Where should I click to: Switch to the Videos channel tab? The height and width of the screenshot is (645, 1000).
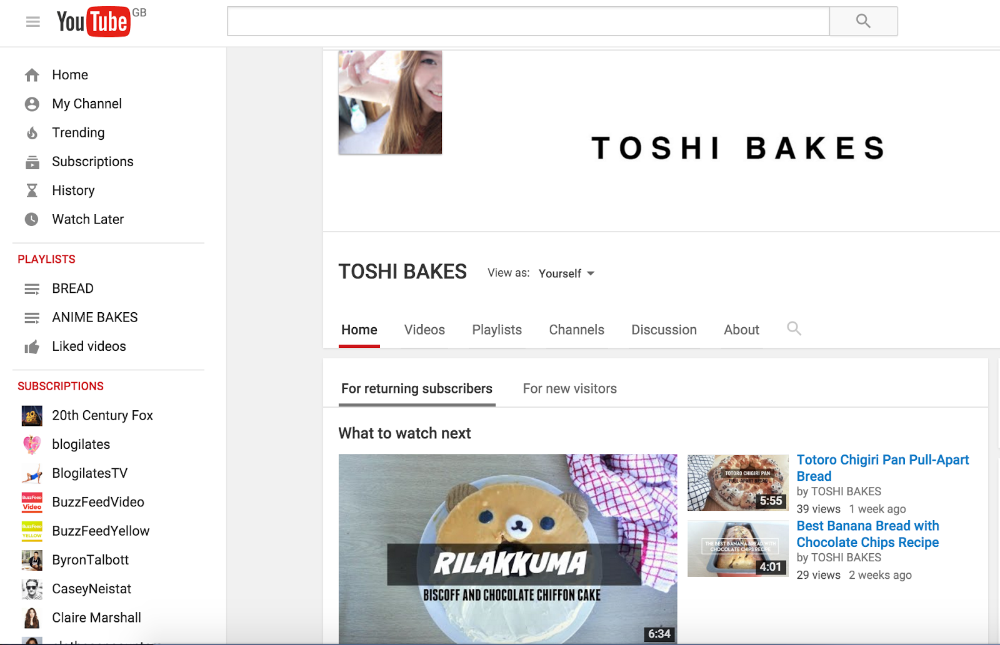click(424, 330)
